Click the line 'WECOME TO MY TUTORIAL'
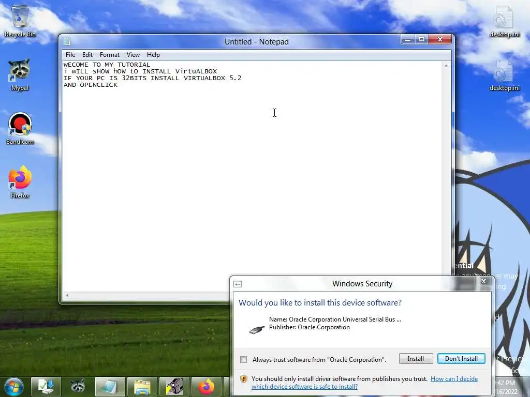 coord(107,65)
